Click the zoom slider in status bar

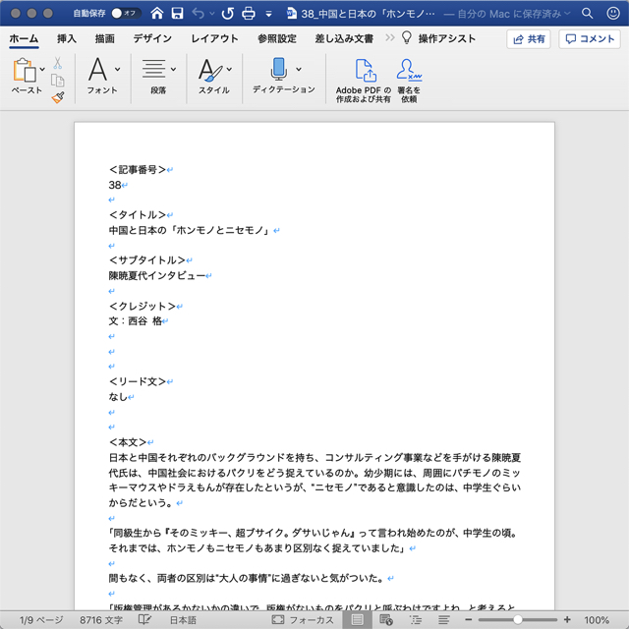518,620
